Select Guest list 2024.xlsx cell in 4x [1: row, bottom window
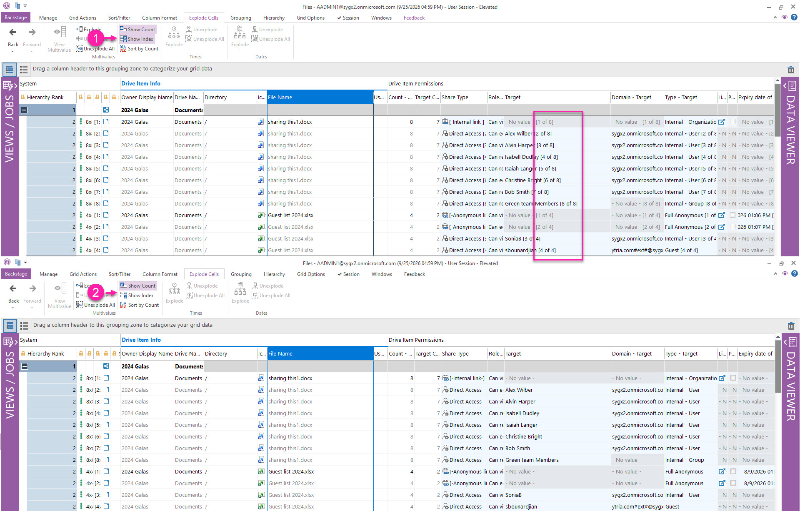This screenshot has width=800, height=511. pyautogui.click(x=320, y=472)
